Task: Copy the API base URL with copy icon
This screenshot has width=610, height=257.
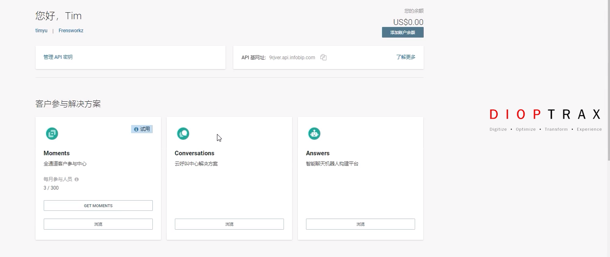Action: [324, 58]
